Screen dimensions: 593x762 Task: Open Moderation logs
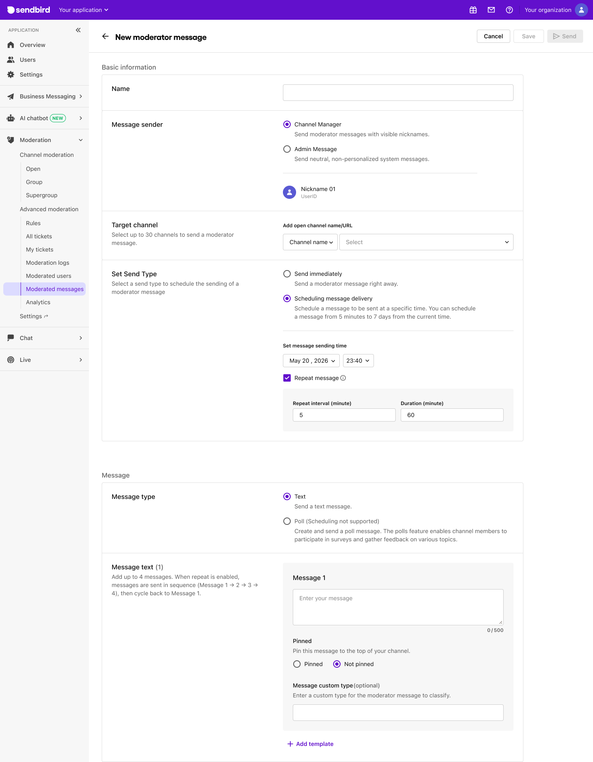pos(47,263)
